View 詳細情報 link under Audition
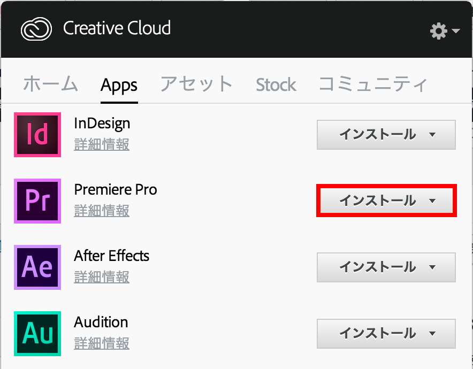This screenshot has height=369, width=473. click(x=102, y=343)
